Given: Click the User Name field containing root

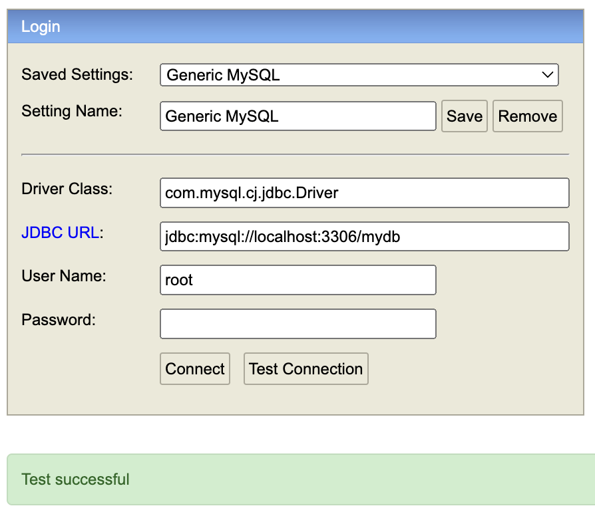Looking at the screenshot, I should pos(298,280).
